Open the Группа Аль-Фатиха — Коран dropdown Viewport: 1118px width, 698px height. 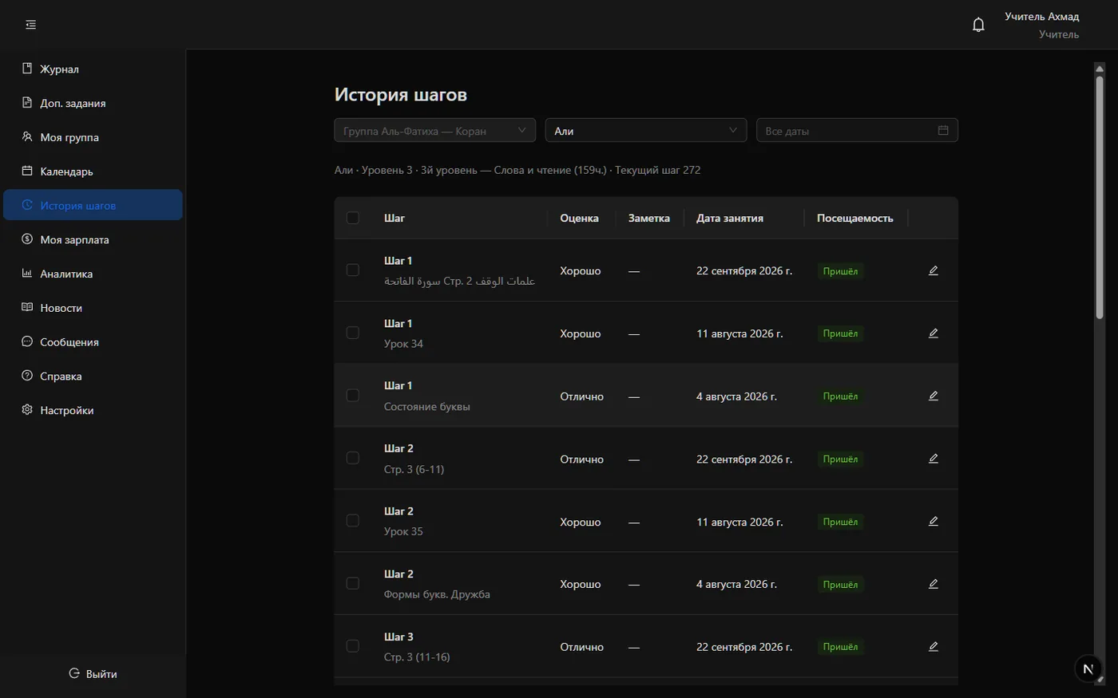point(434,131)
